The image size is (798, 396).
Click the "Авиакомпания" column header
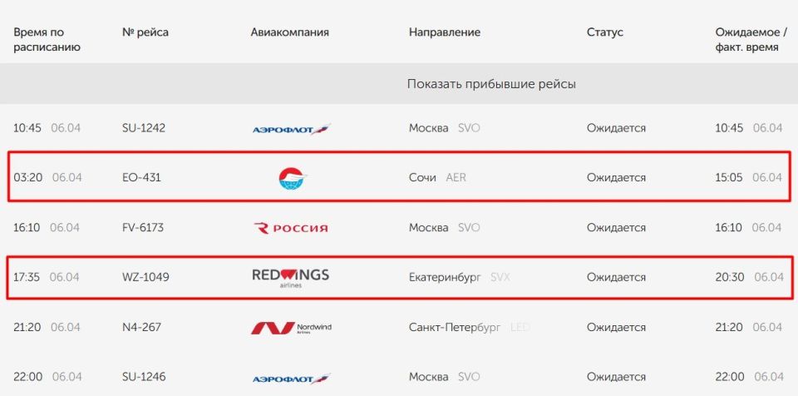click(289, 32)
